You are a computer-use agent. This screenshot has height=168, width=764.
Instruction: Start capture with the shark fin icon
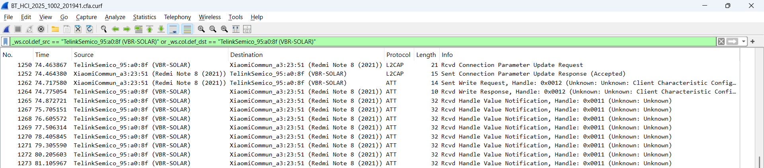pyautogui.click(x=6, y=29)
